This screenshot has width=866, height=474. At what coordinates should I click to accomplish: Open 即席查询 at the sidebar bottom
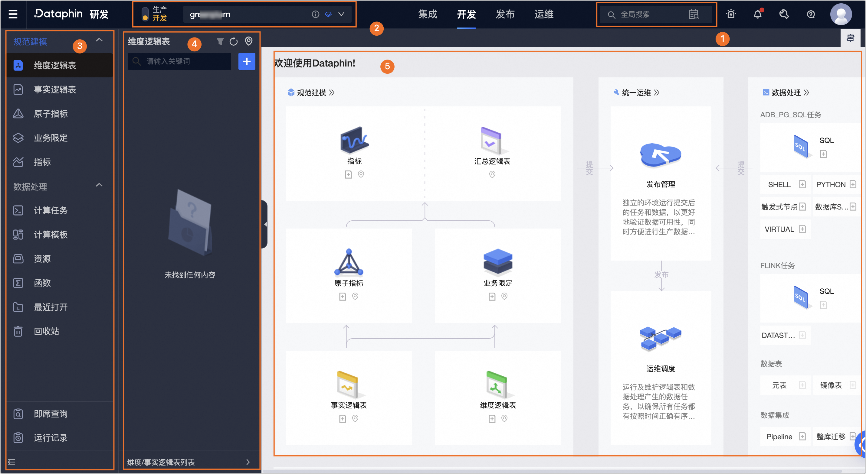click(51, 414)
